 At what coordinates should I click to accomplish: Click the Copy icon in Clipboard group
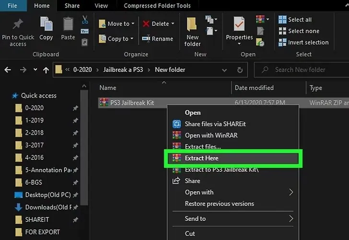point(47,23)
